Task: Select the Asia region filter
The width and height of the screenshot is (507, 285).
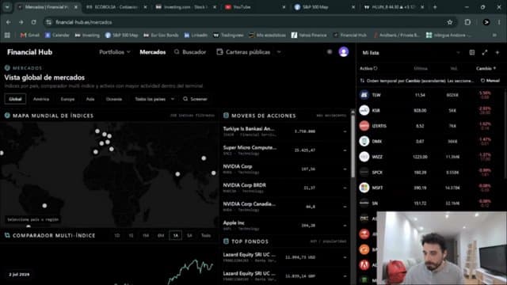Action: pos(90,99)
